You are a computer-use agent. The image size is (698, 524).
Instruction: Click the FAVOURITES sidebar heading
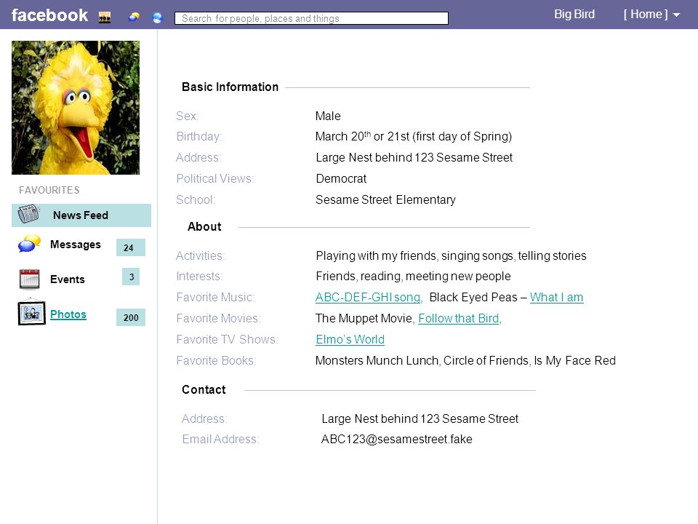(49, 190)
